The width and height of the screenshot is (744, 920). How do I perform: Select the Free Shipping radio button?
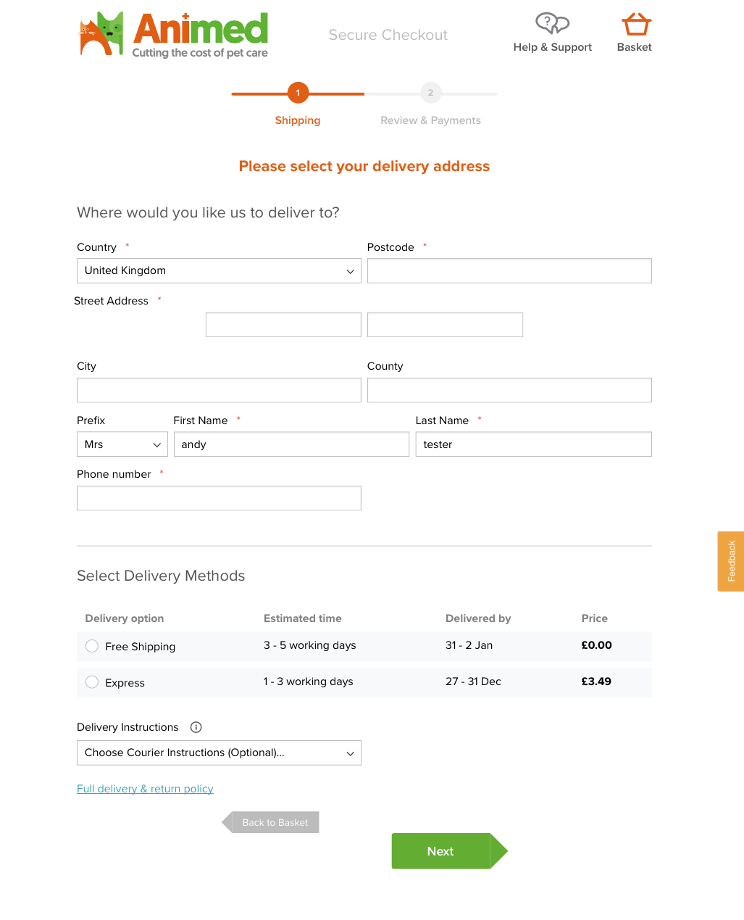click(x=92, y=646)
